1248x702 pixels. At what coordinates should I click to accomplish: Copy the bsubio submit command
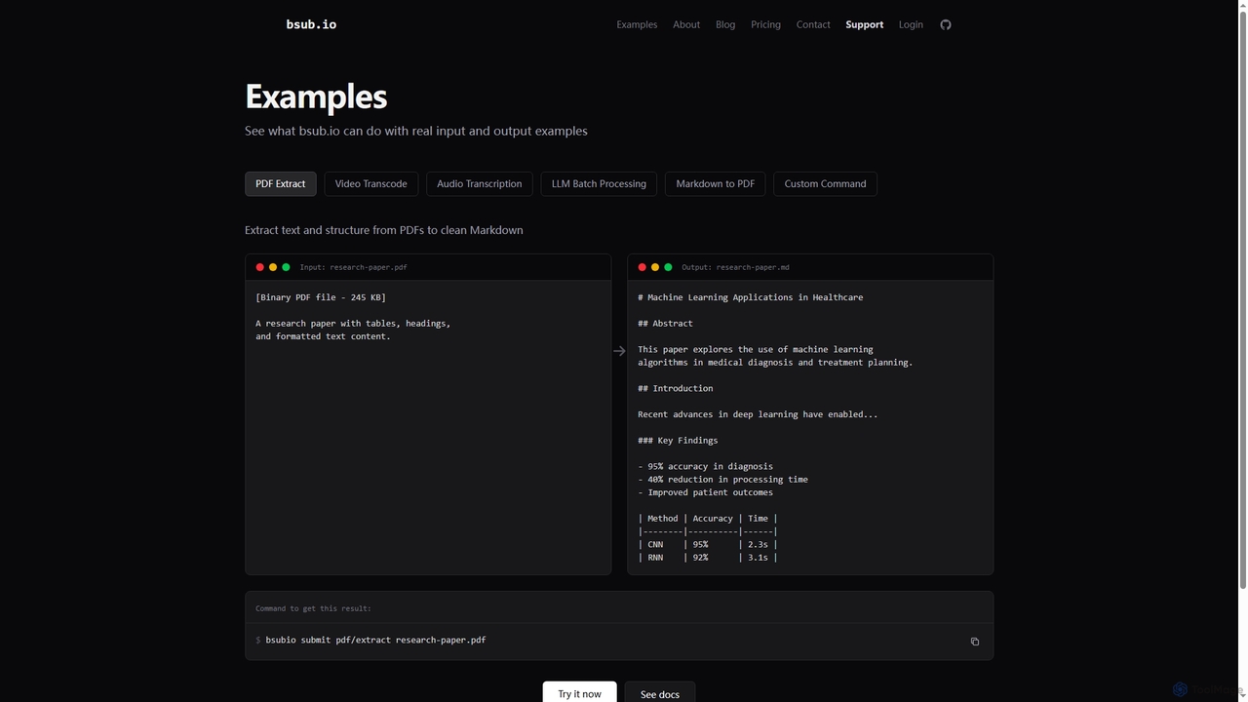pos(974,642)
